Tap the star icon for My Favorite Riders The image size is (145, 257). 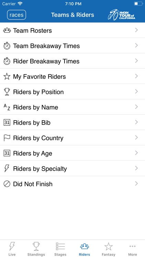[7, 76]
